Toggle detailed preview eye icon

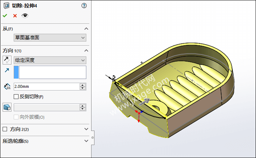coord(25,16)
